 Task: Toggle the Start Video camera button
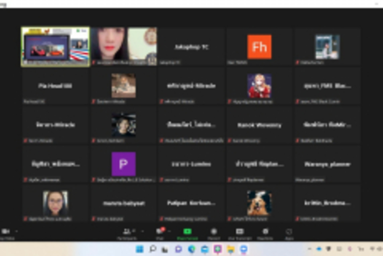click(6, 232)
